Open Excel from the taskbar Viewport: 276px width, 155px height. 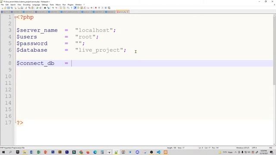tap(38, 152)
